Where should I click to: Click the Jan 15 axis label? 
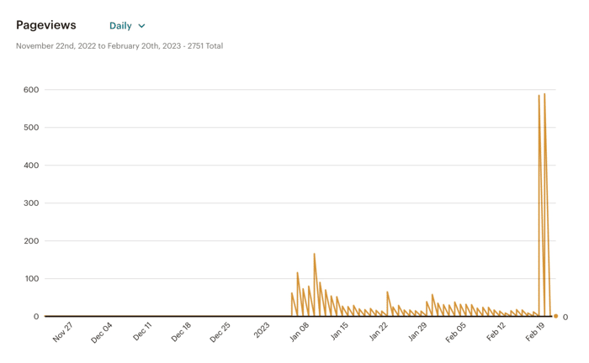340,331
